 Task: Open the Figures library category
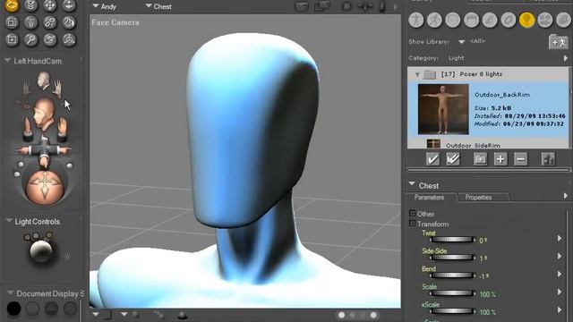tap(415, 20)
